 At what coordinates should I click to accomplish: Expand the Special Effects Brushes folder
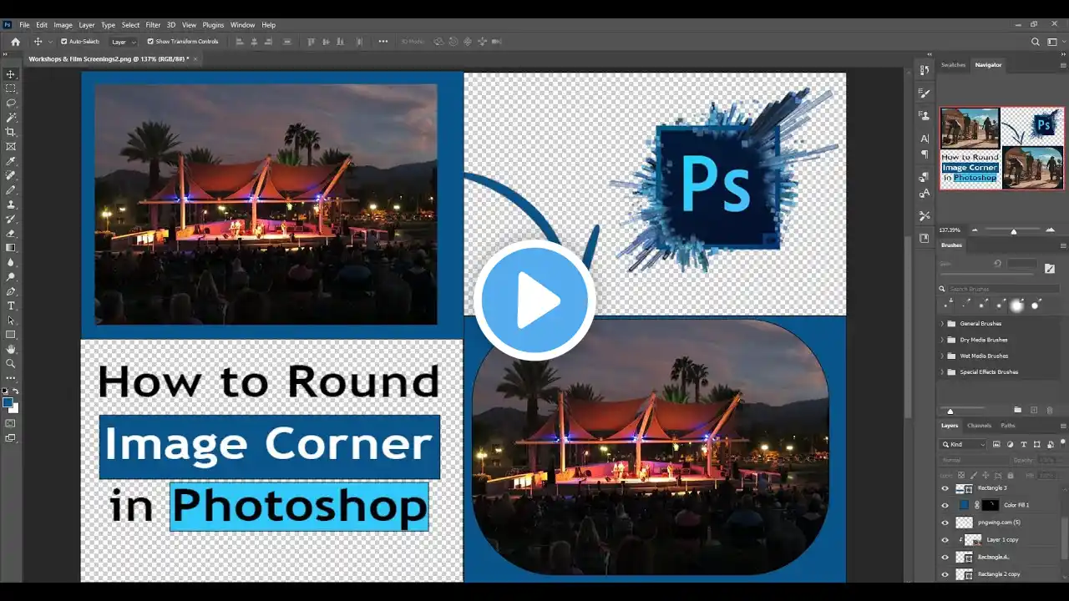click(x=943, y=372)
